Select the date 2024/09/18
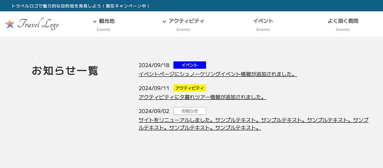This screenshot has height=168, width=383. [x=154, y=65]
